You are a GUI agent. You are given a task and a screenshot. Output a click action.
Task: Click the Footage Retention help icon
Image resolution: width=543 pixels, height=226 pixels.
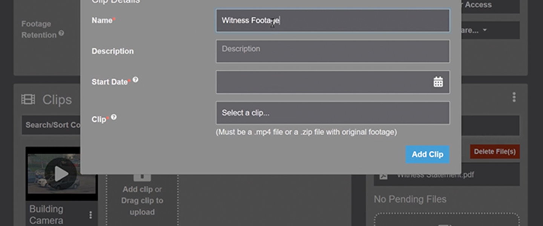pos(61,33)
